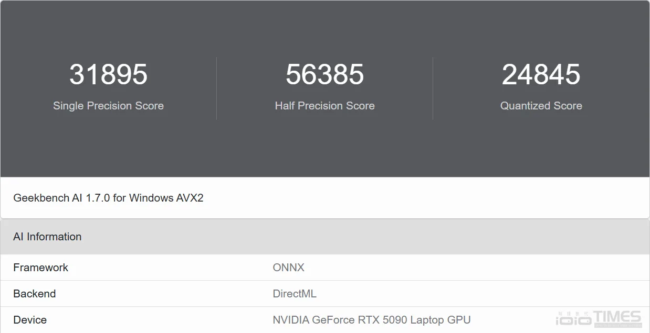
Task: Click the DirectML backend value
Action: [295, 294]
